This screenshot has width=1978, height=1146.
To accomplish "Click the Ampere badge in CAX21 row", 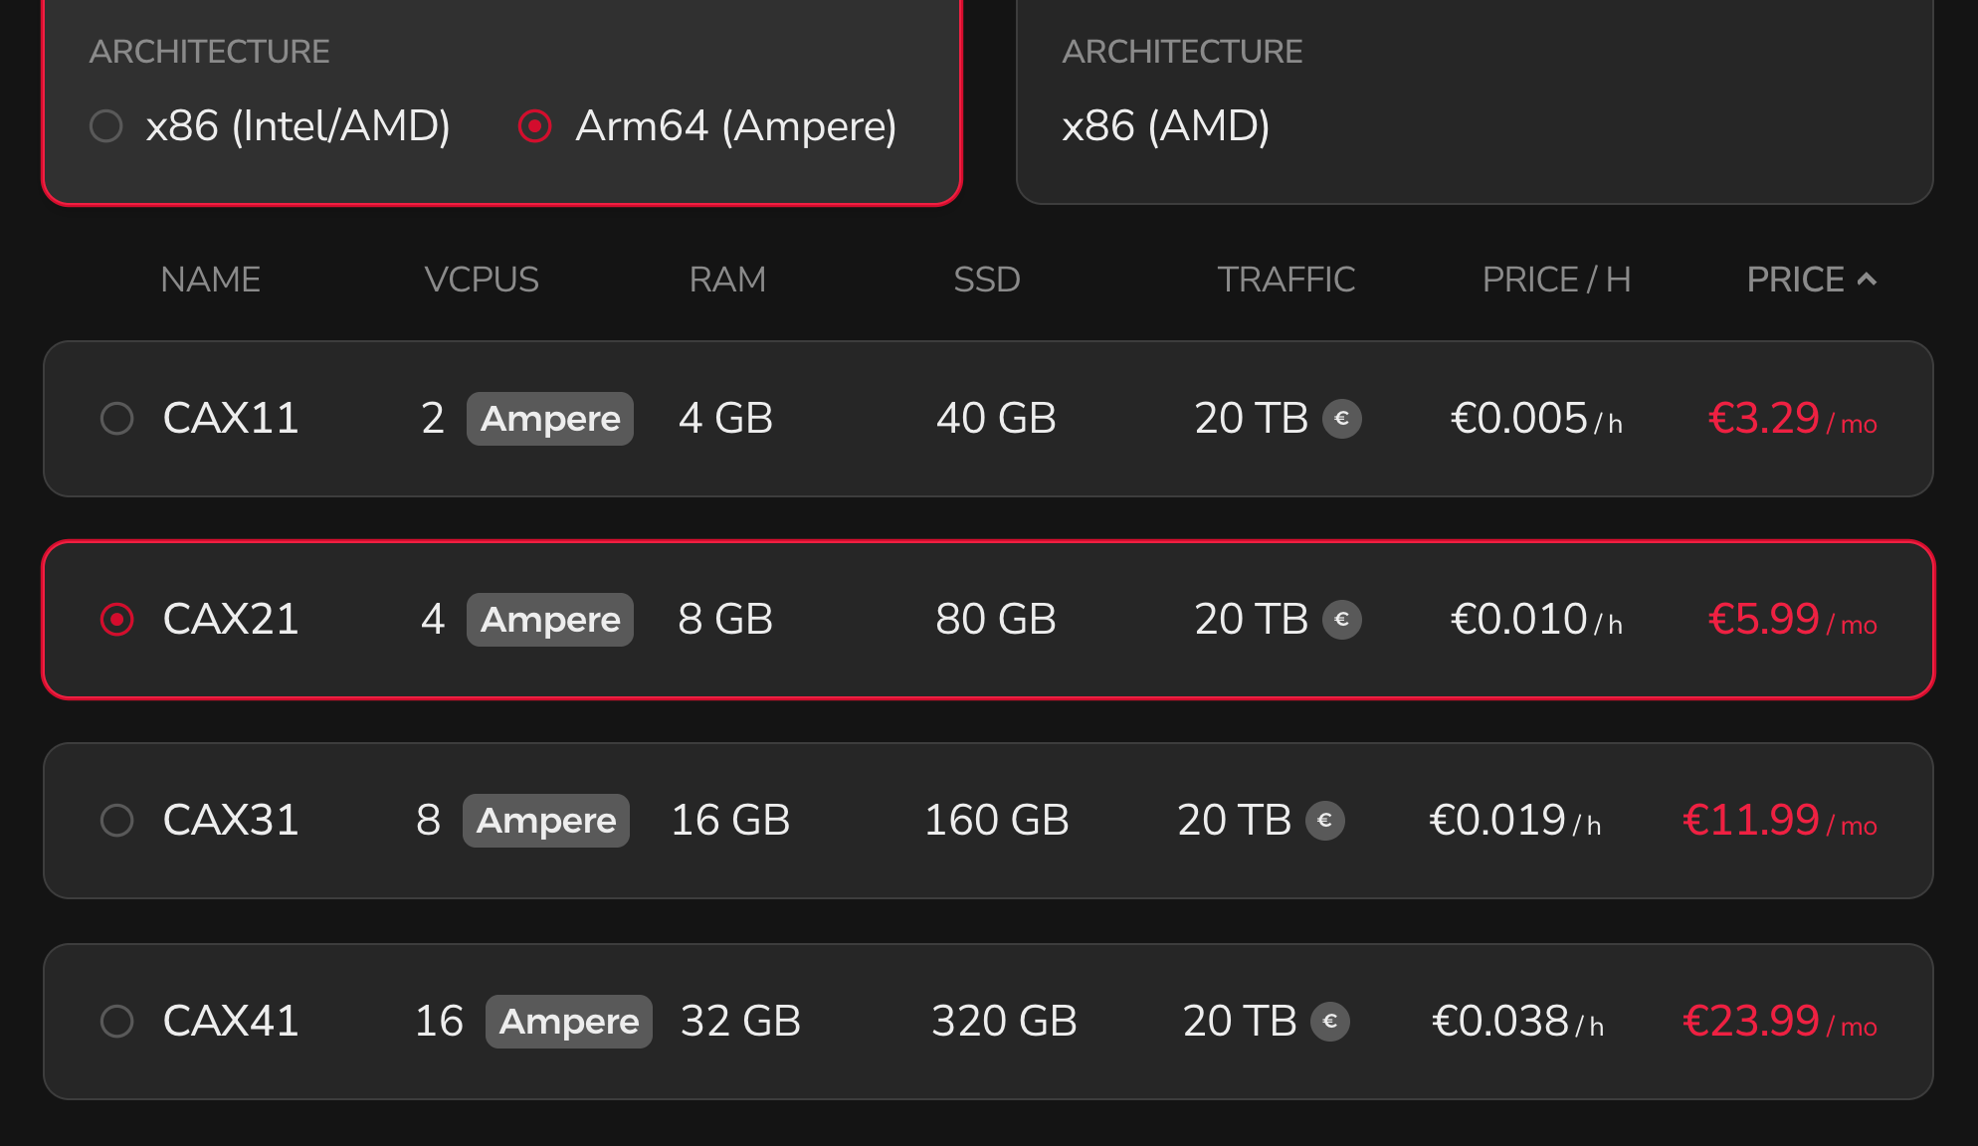I will pyautogui.click(x=550, y=620).
